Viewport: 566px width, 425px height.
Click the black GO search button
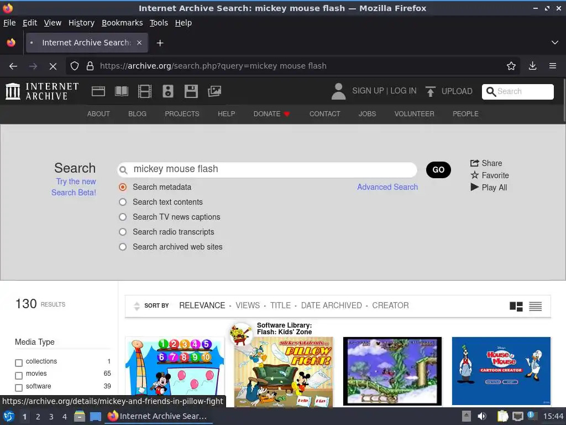438,170
